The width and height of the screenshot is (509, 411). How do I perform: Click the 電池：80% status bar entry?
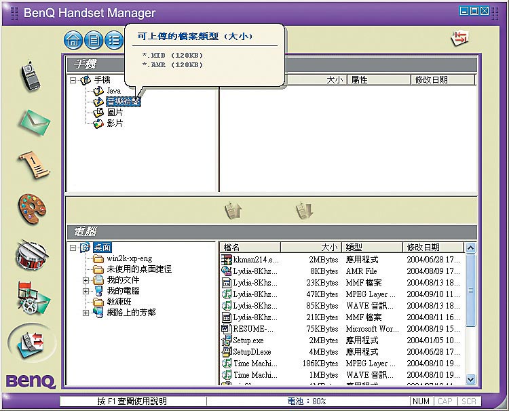(307, 402)
